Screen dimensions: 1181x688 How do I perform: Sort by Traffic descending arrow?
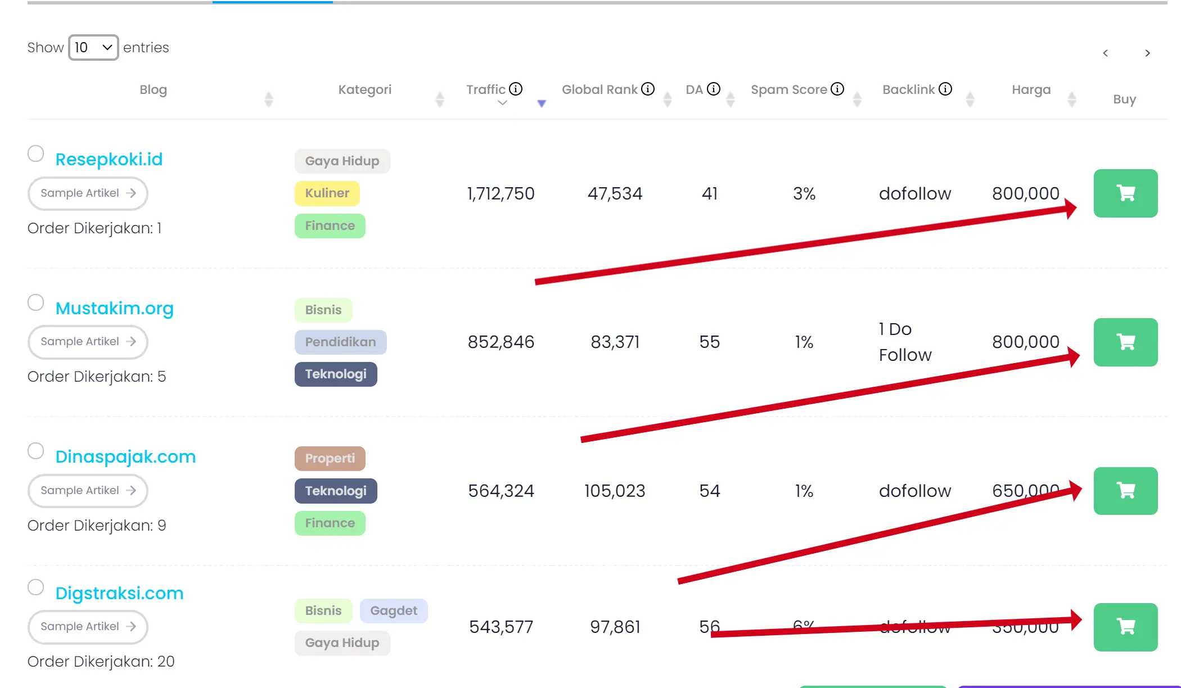(x=542, y=103)
